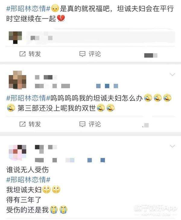Click 评论 label in the first post
The width and height of the screenshot is (181, 220).
(x=95, y=54)
